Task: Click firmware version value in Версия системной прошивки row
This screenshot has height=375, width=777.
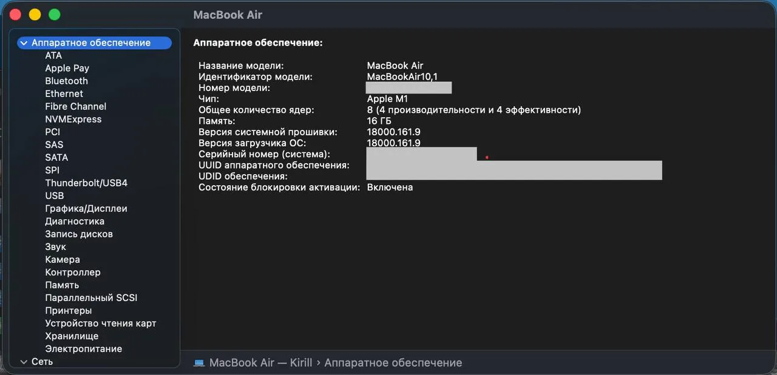Action: point(394,132)
